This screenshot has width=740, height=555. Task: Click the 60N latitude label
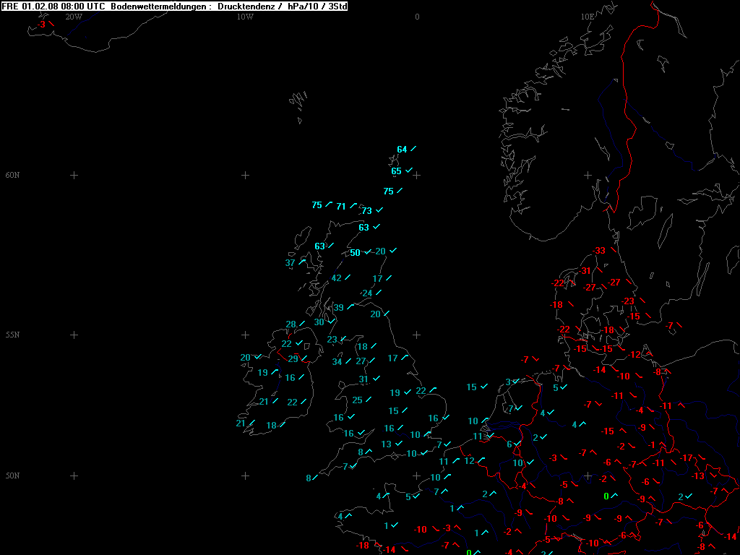pos(13,175)
